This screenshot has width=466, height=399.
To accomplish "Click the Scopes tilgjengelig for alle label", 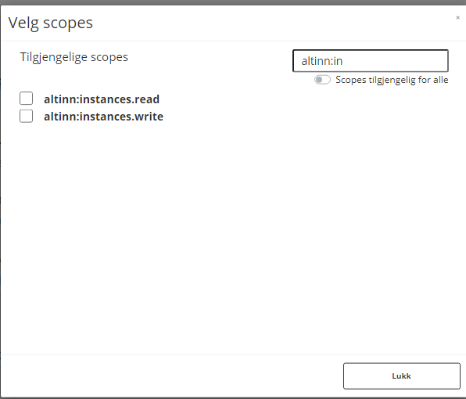I will (392, 80).
